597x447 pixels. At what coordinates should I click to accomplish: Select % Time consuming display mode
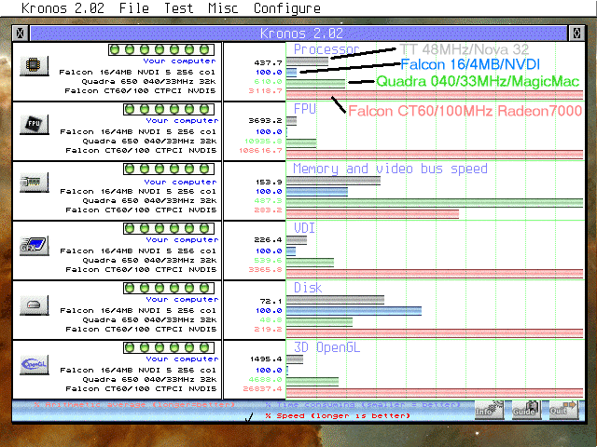363,405
